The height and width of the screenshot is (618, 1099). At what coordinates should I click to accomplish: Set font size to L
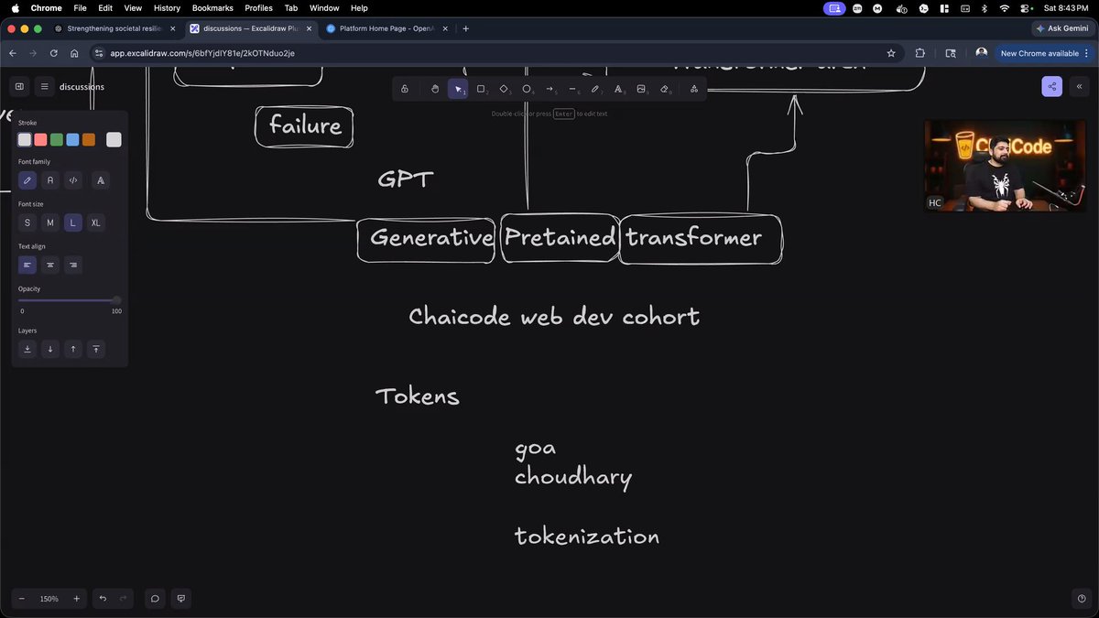pos(73,222)
